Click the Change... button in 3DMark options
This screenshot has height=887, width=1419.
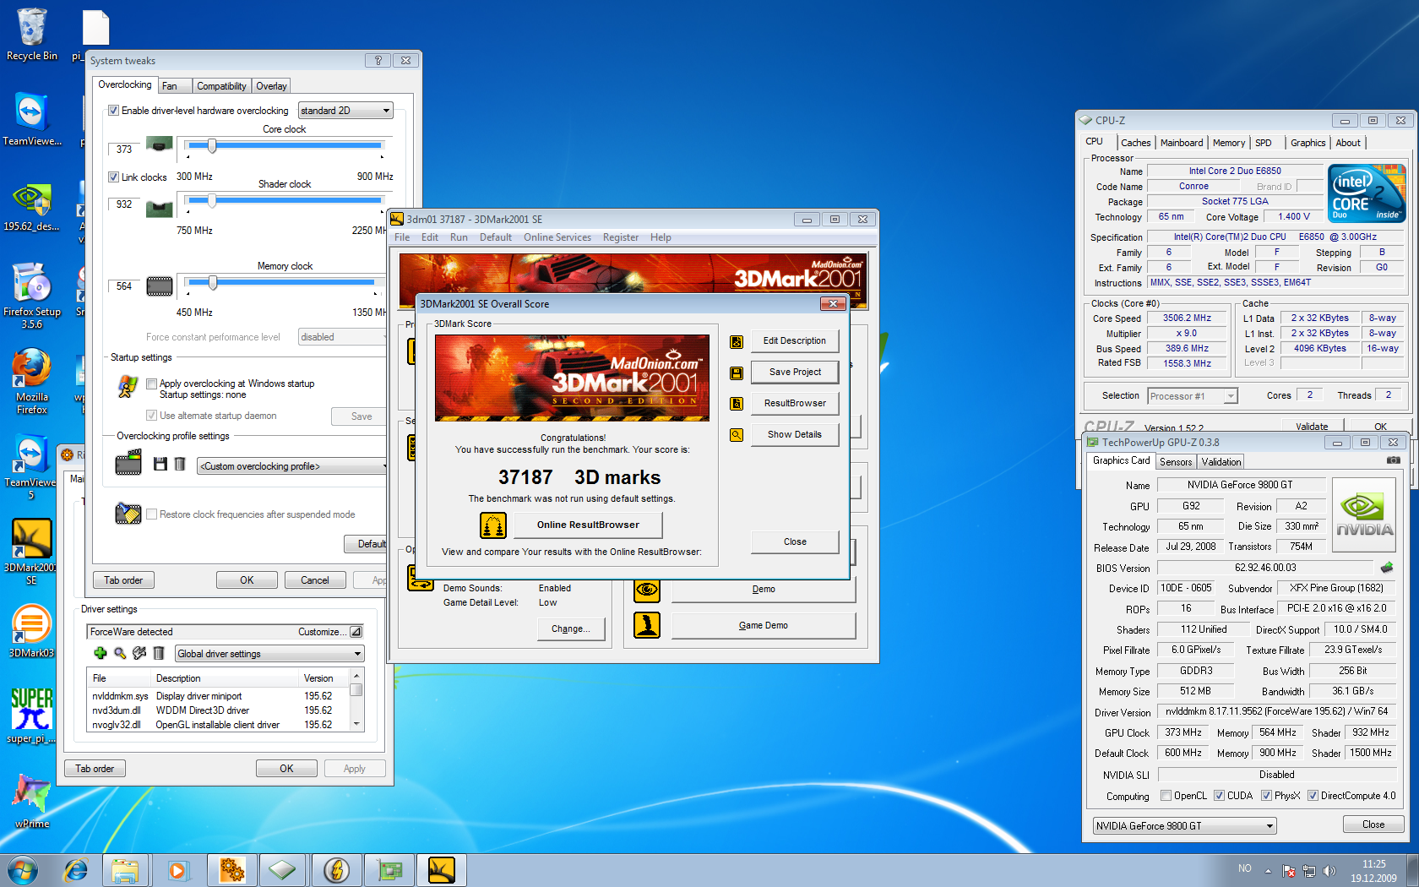coord(570,629)
